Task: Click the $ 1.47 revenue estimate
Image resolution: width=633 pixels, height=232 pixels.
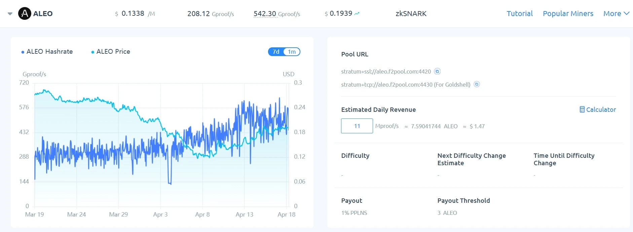Action: click(477, 126)
